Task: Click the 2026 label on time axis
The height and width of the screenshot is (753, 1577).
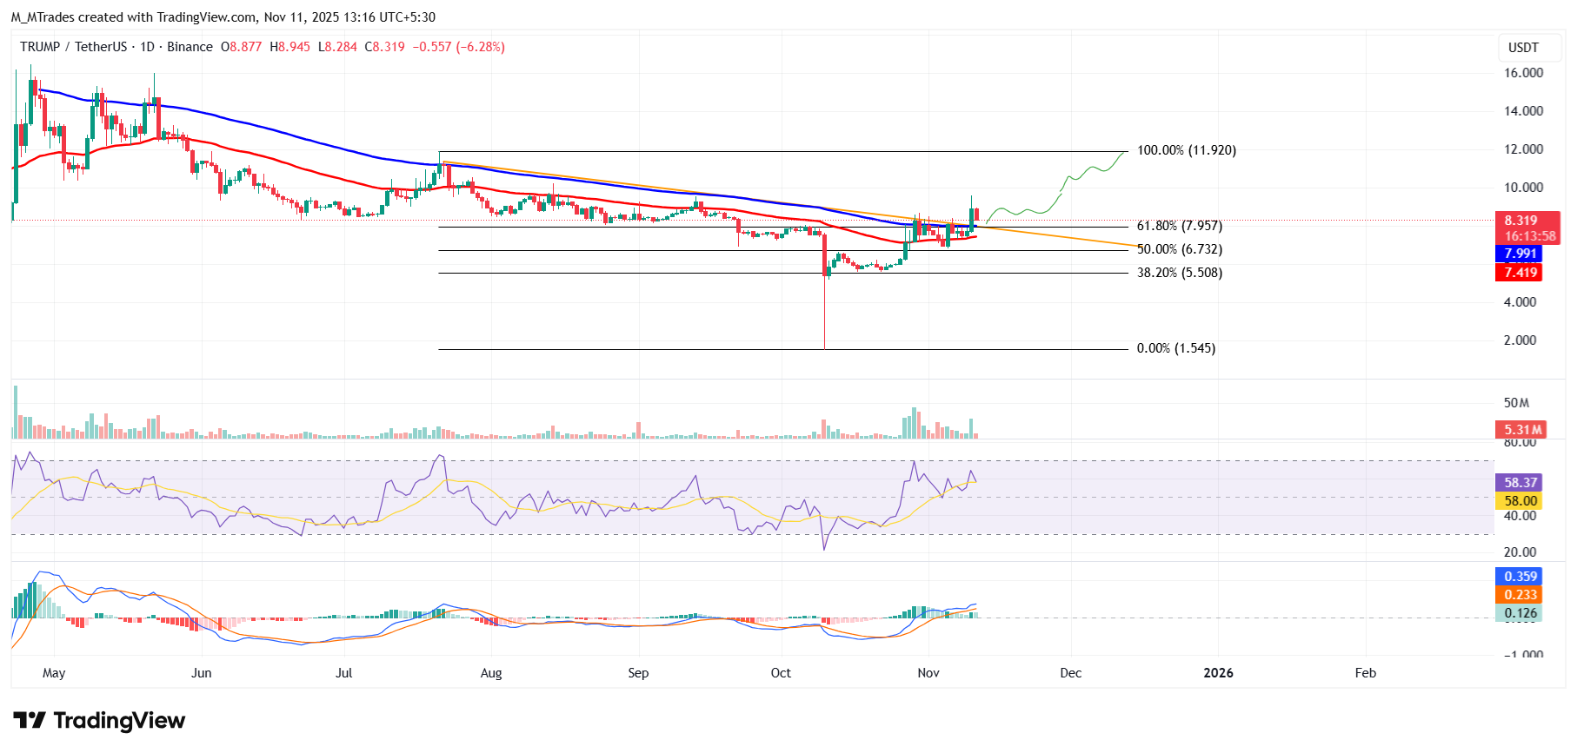Action: (x=1218, y=673)
